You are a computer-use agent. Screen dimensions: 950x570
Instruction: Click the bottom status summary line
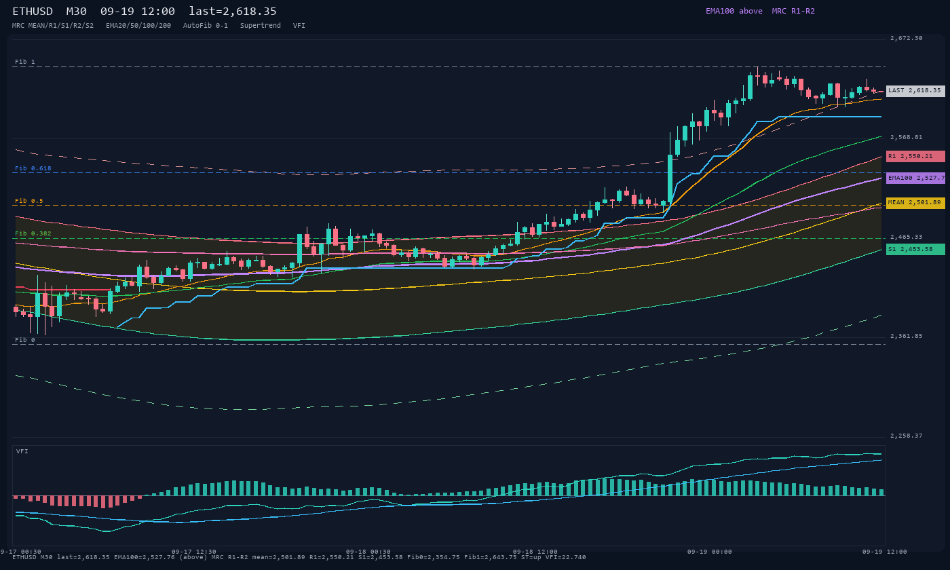(x=299, y=557)
